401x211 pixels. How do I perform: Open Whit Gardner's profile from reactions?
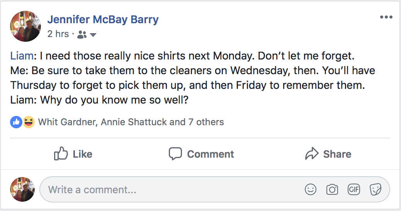pyautogui.click(x=67, y=123)
